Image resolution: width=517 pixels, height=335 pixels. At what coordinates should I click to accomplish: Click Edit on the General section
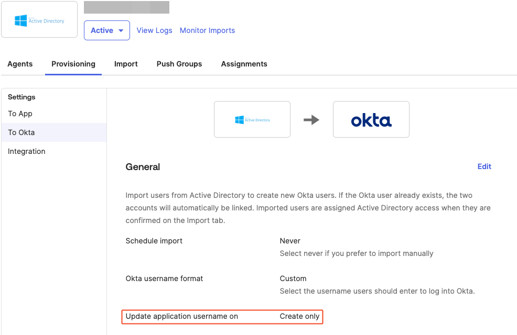point(483,166)
